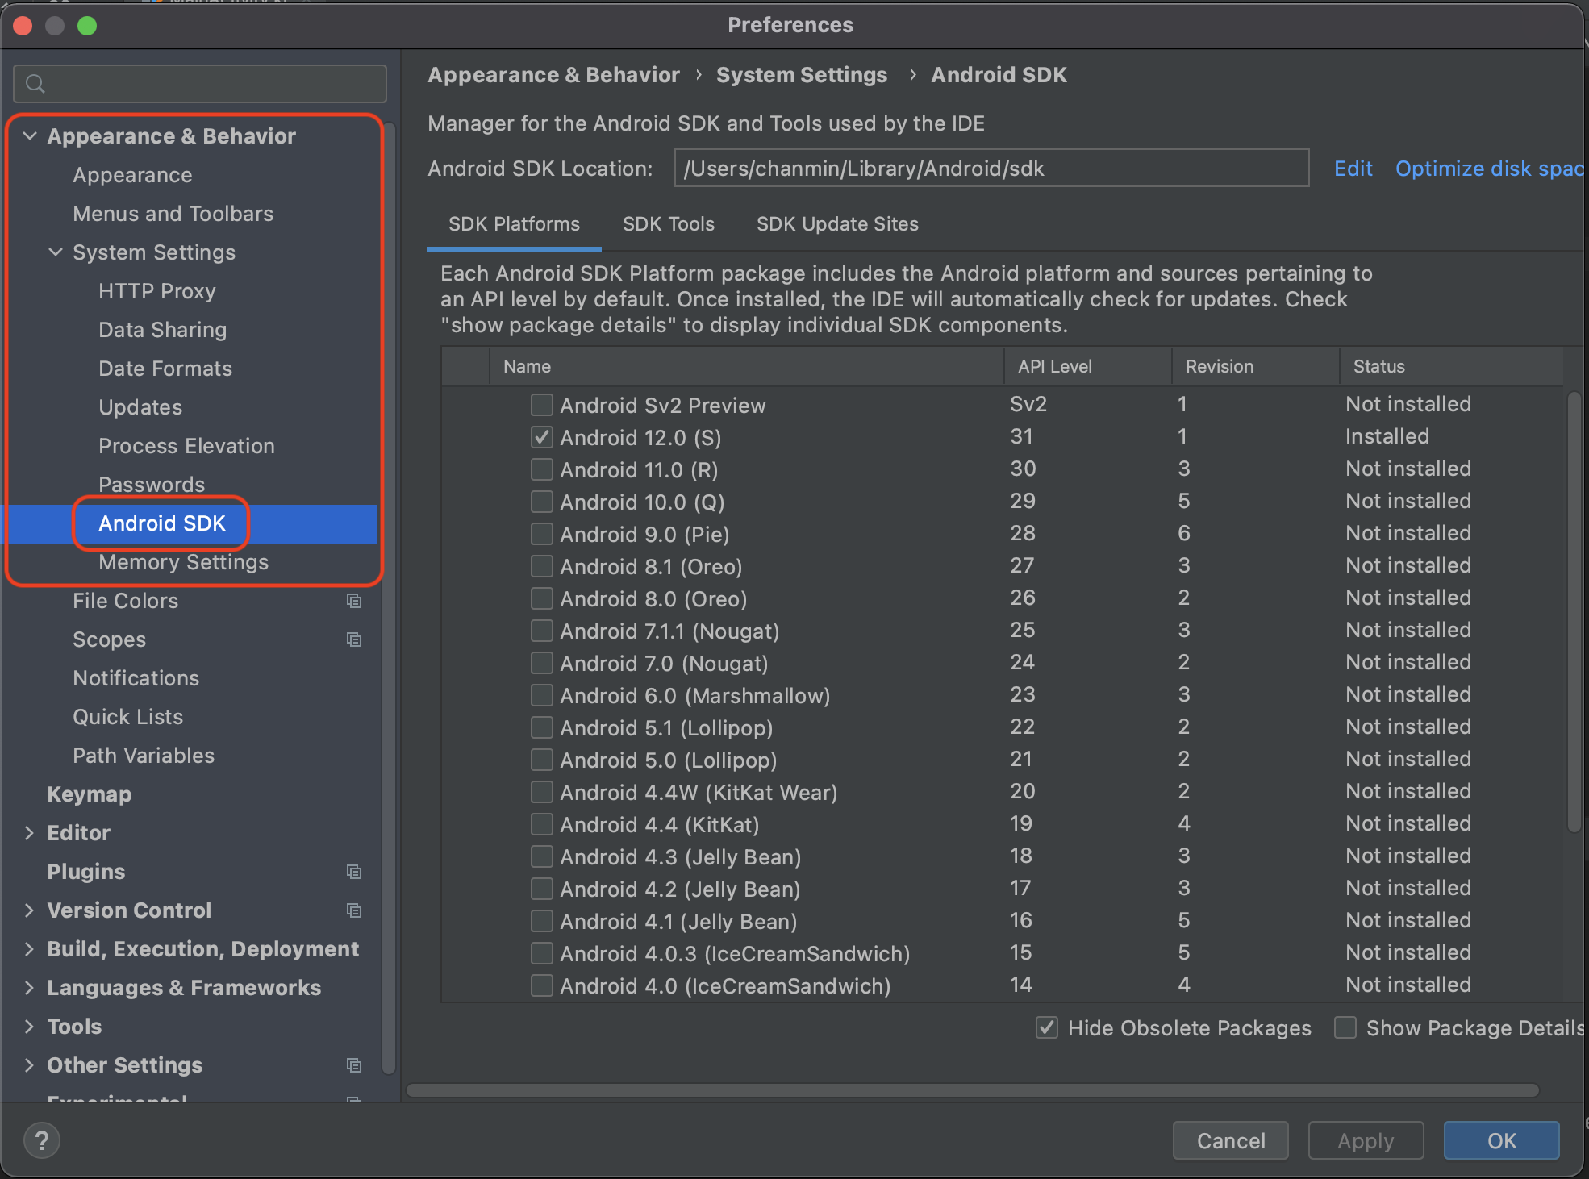Click the search magnifier icon in settings
The width and height of the screenshot is (1589, 1179).
point(35,84)
